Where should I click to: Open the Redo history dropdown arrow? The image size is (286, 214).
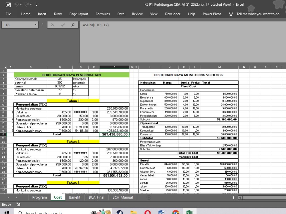[x=31, y=5]
